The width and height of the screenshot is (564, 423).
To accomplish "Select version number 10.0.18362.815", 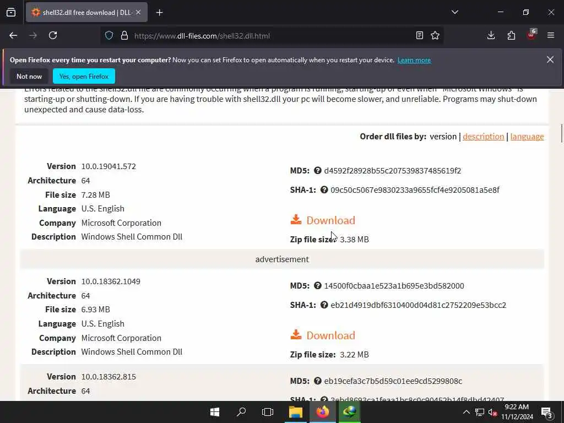I will coord(109,377).
